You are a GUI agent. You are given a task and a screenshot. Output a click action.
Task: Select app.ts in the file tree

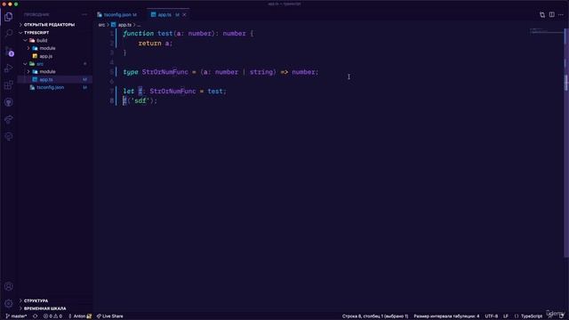46,79
